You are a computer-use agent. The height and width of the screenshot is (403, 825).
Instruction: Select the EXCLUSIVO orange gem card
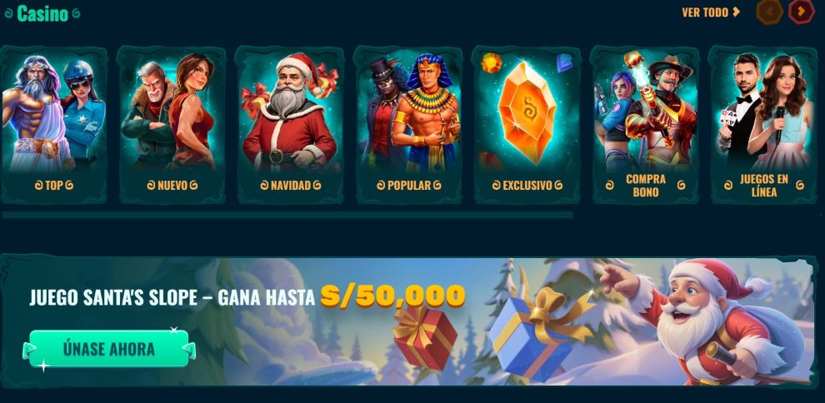click(527, 125)
